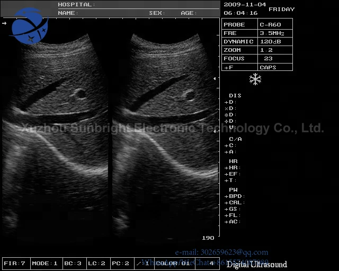Click the depth value 190
Image resolution: width=339 pixels, height=271 pixels.
[208, 238]
